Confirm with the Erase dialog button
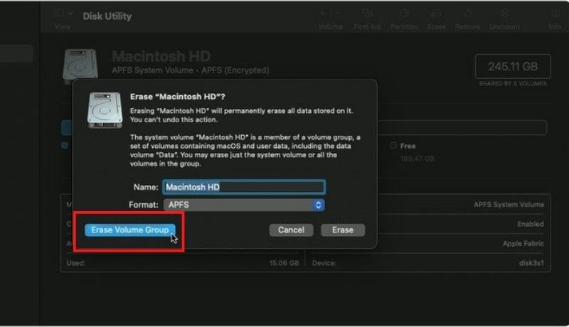The width and height of the screenshot is (569, 327). pos(343,230)
